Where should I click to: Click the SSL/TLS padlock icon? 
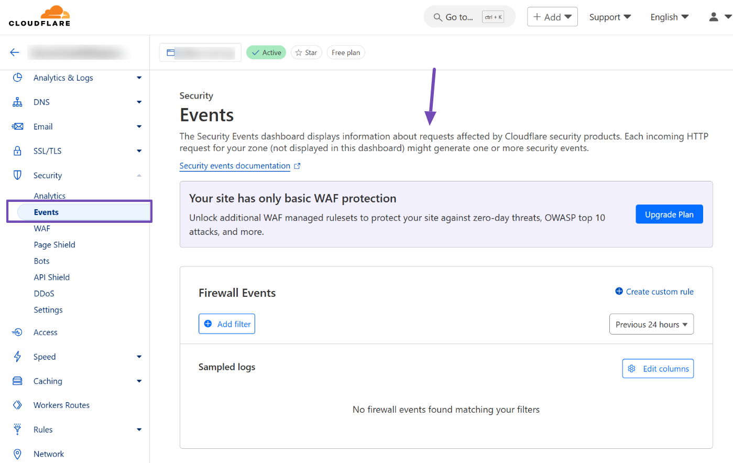tap(17, 151)
